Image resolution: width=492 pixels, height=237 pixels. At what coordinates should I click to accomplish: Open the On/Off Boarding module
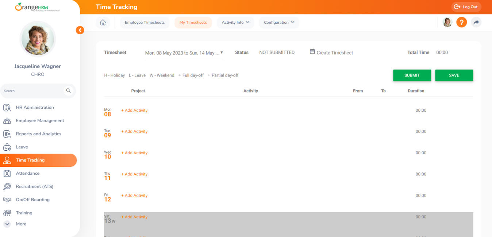(7, 200)
